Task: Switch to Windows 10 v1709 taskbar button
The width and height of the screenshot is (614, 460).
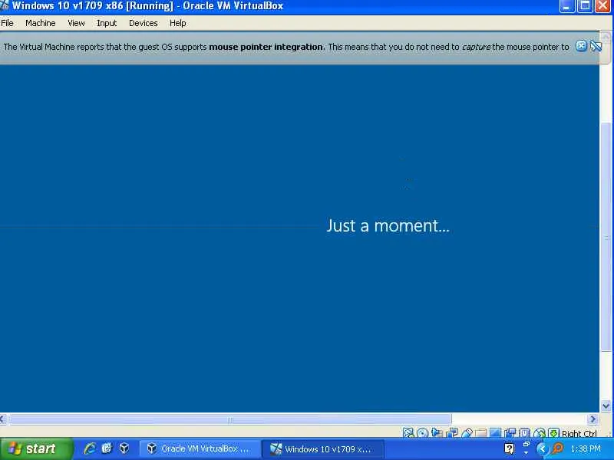Action: [x=322, y=449]
